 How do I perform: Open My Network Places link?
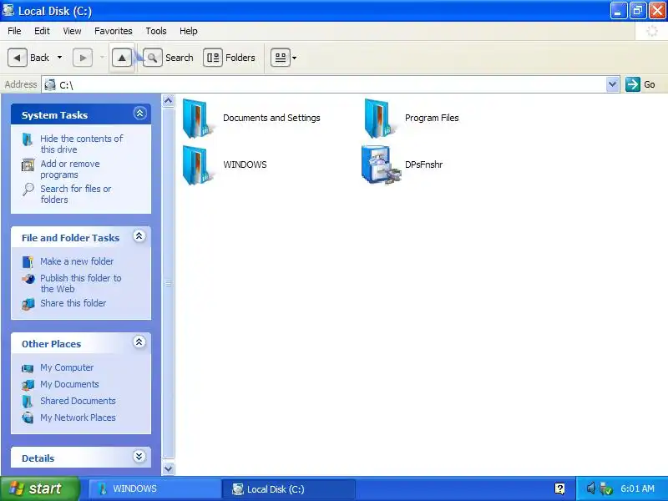[x=78, y=417]
